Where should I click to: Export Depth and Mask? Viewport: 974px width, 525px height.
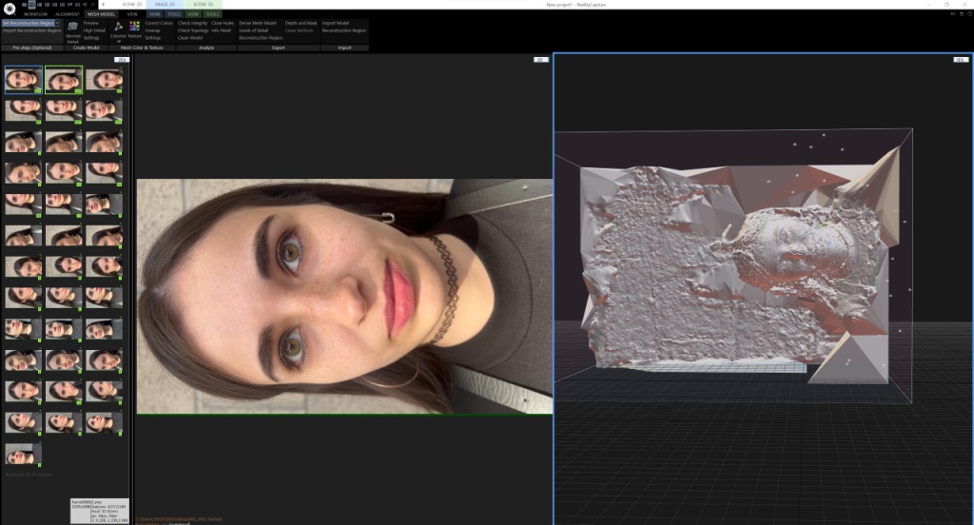pyautogui.click(x=302, y=23)
